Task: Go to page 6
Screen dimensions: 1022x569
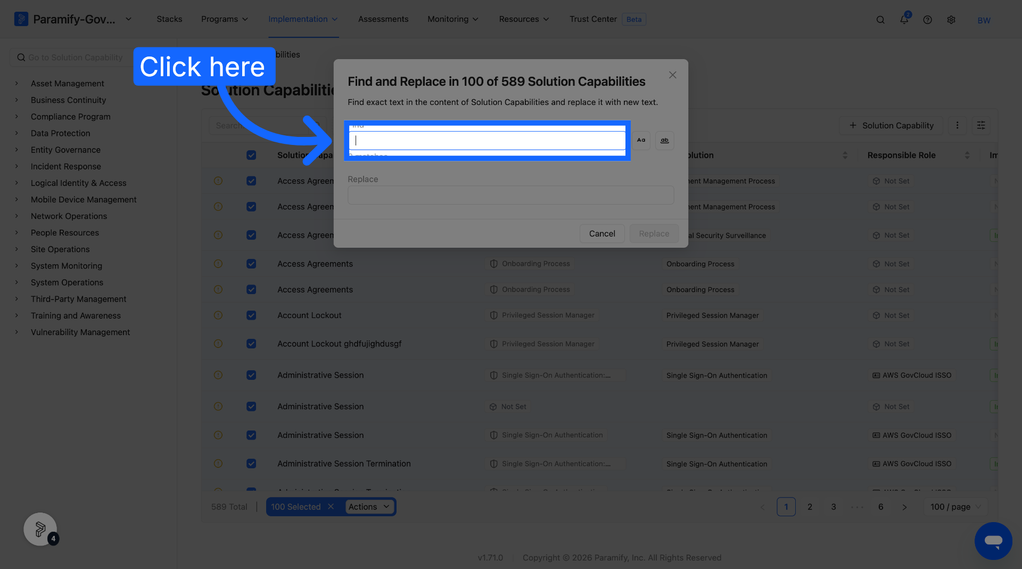Action: tap(881, 507)
